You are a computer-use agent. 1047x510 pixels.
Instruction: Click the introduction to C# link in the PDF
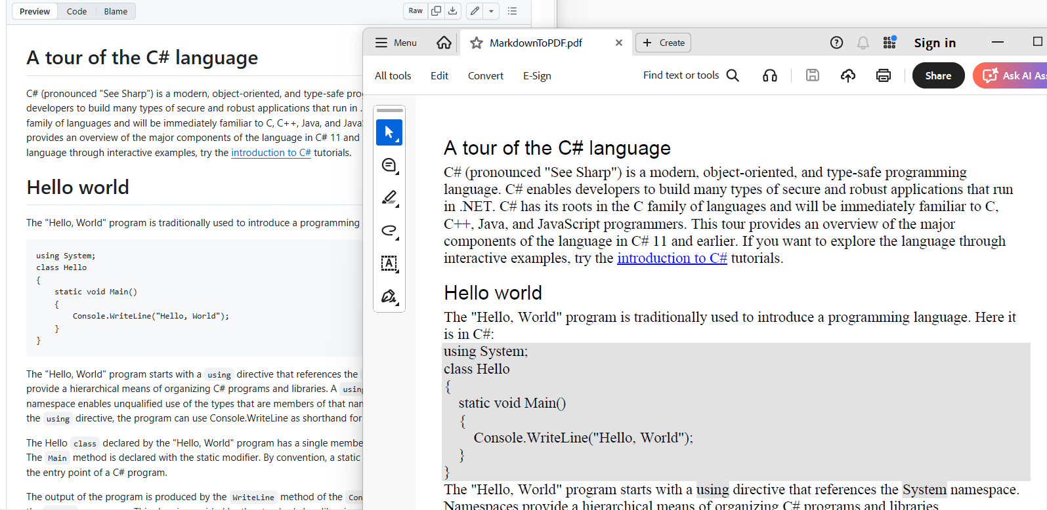[672, 258]
